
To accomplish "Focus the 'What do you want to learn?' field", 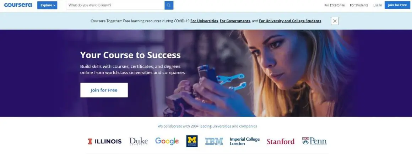I will (x=115, y=5).
